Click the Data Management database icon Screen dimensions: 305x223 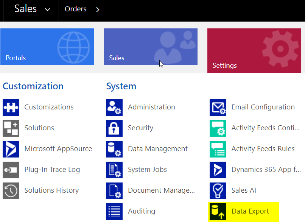click(114, 149)
